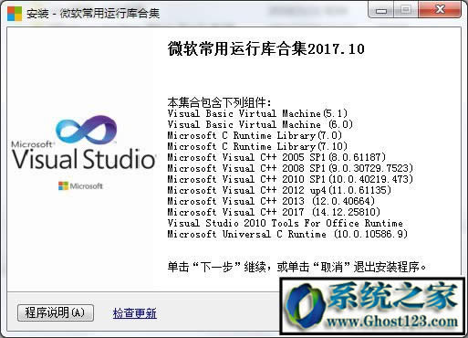
Task: Click line Visual Basic Virtual Machine(5.1)
Action: 257,113
